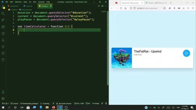The width and height of the screenshot is (196, 110).
Task: Click the floating island album artwork
Action: tap(122, 58)
